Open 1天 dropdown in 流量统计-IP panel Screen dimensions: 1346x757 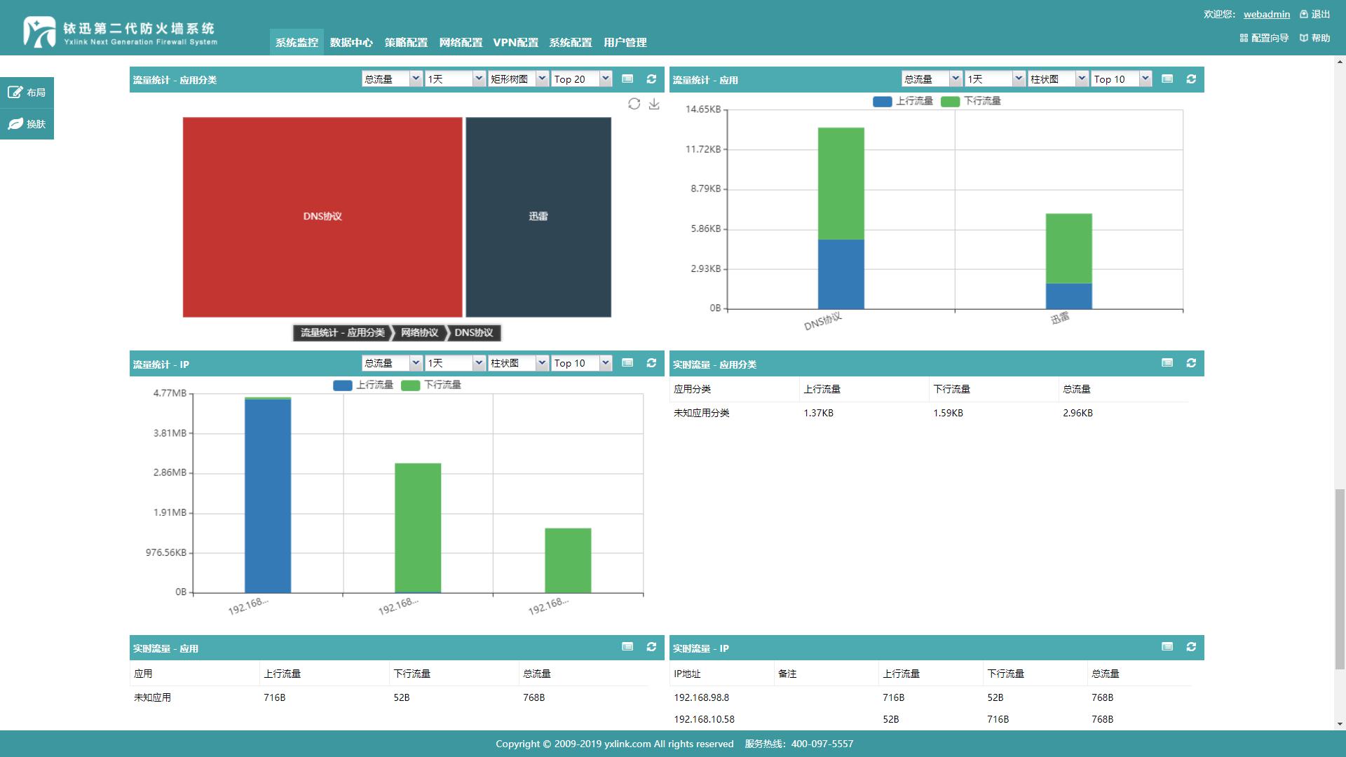(x=455, y=363)
